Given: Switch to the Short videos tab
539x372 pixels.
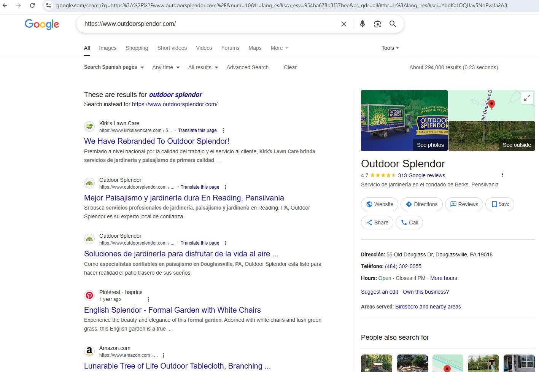Looking at the screenshot, I should 172,48.
